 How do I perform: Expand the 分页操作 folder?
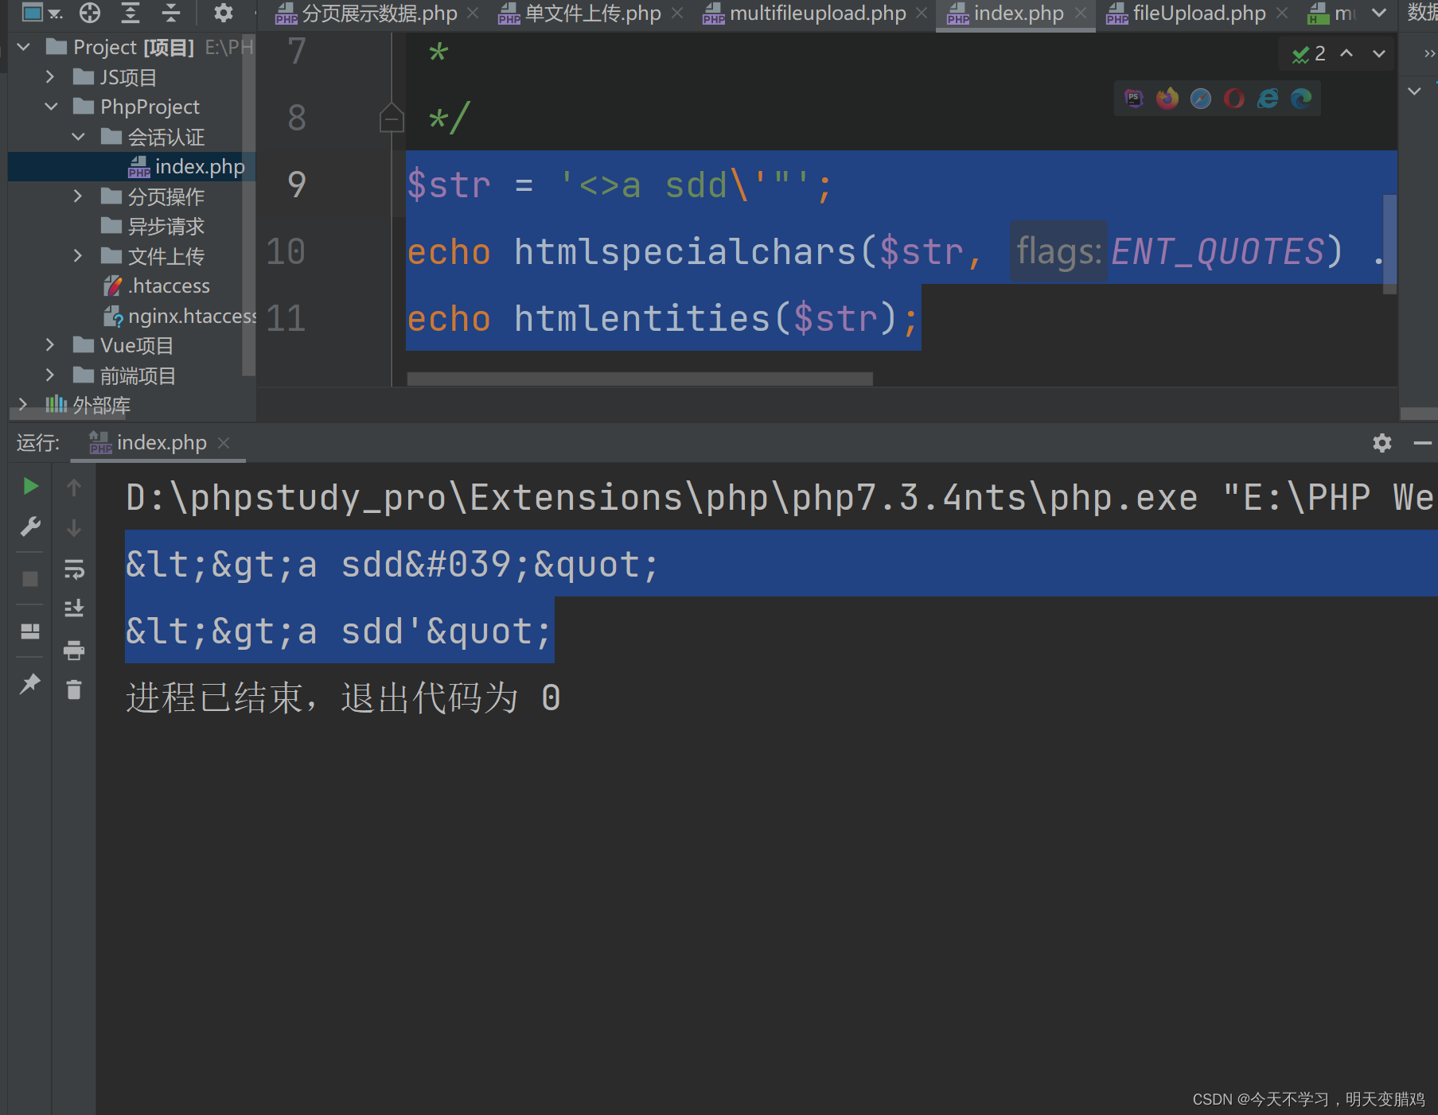click(x=77, y=196)
